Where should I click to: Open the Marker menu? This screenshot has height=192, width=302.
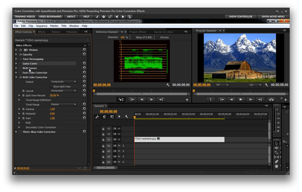pos(54,26)
